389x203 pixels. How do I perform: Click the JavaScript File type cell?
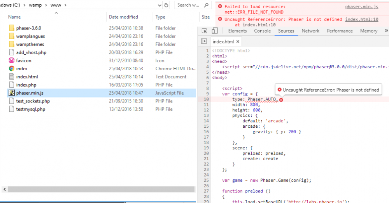coord(170,93)
